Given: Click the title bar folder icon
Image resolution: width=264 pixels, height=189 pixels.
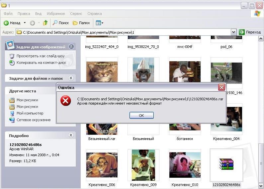Looking at the screenshot, I should pos(4,5).
